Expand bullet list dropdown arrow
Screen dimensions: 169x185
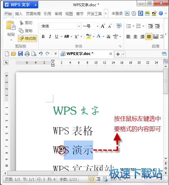pos(134,26)
